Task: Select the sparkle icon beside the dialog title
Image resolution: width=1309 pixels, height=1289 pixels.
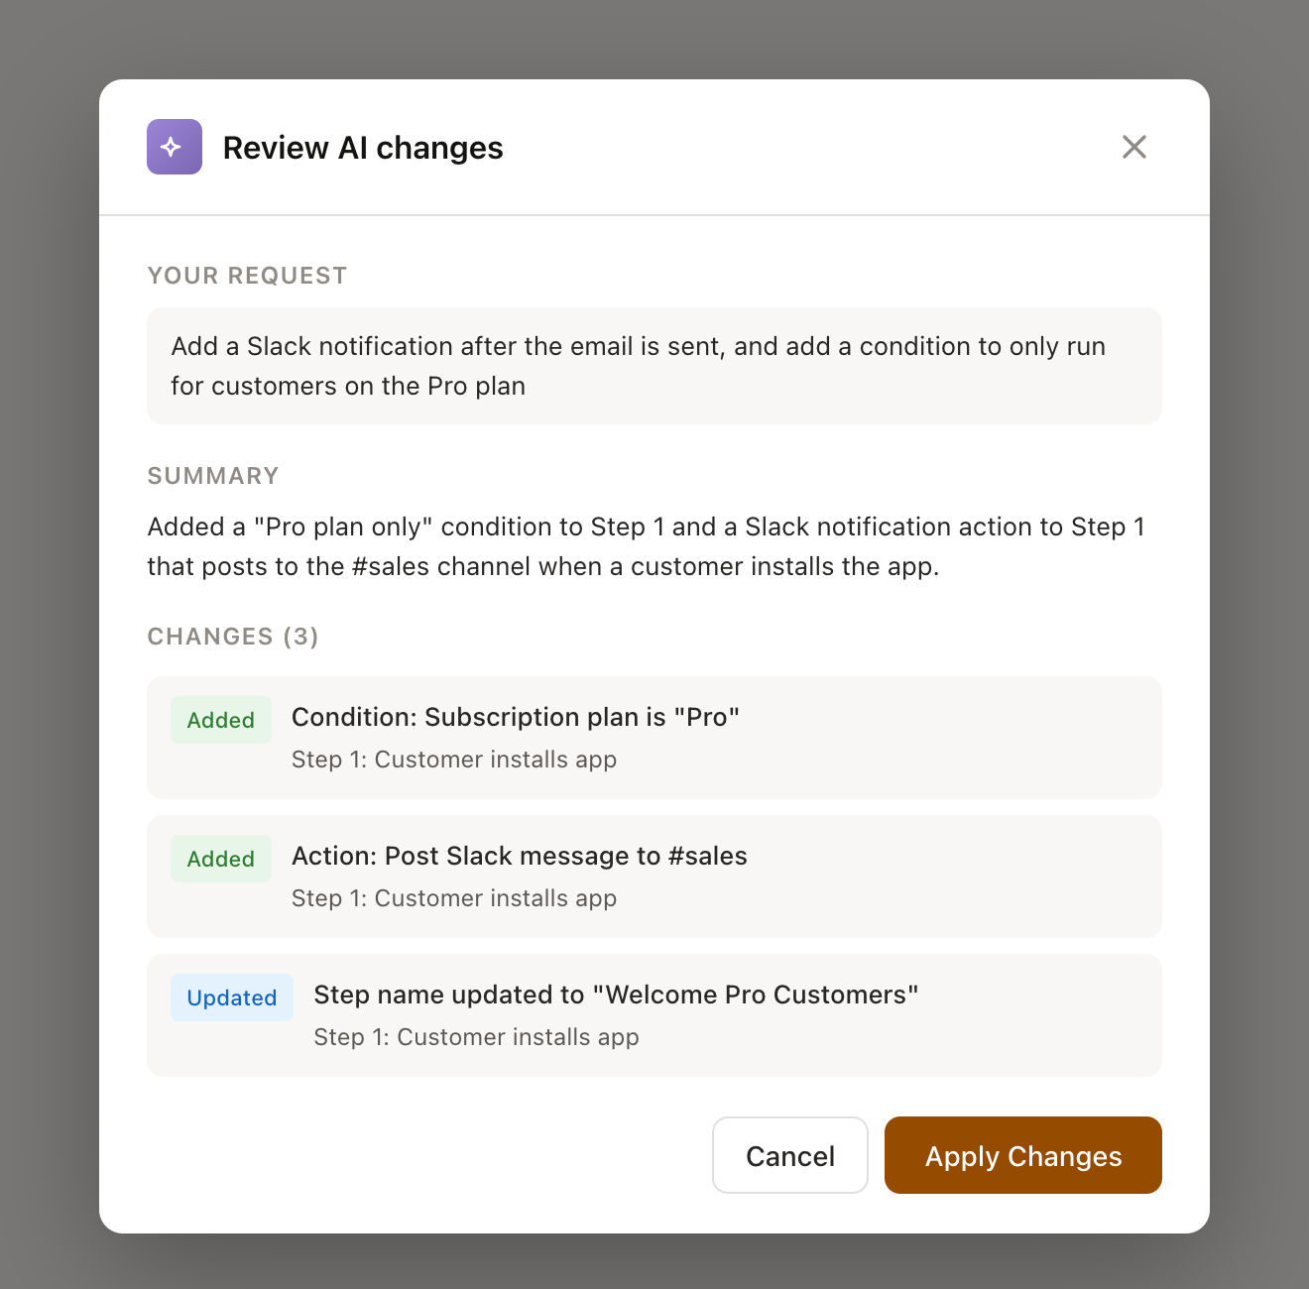Action: (174, 146)
